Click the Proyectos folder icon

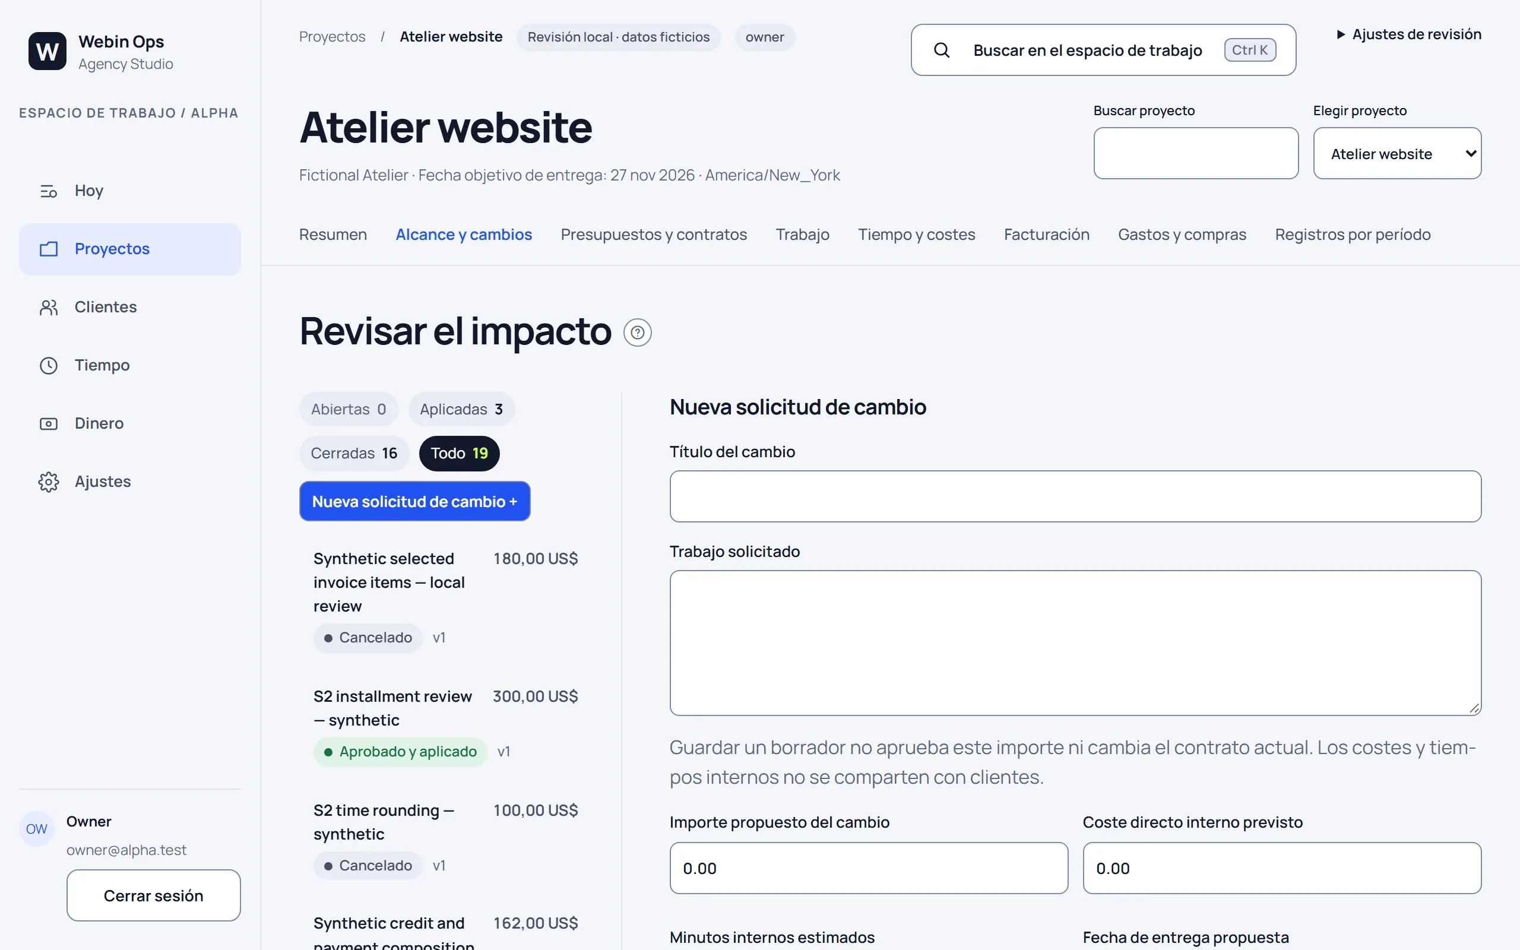point(48,249)
